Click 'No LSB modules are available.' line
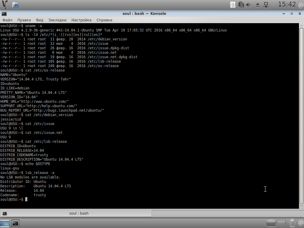 pos(30,178)
